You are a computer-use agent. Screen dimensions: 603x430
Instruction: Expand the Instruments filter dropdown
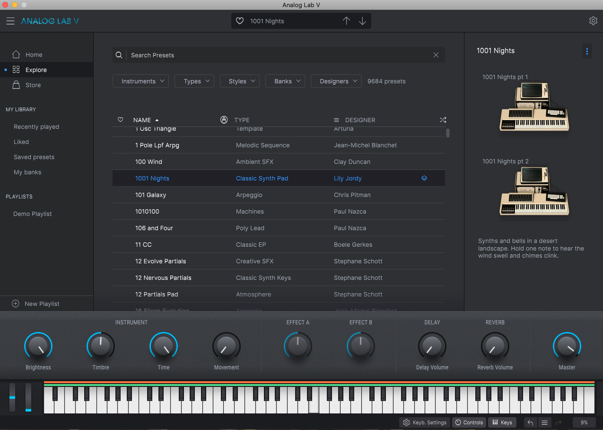140,81
